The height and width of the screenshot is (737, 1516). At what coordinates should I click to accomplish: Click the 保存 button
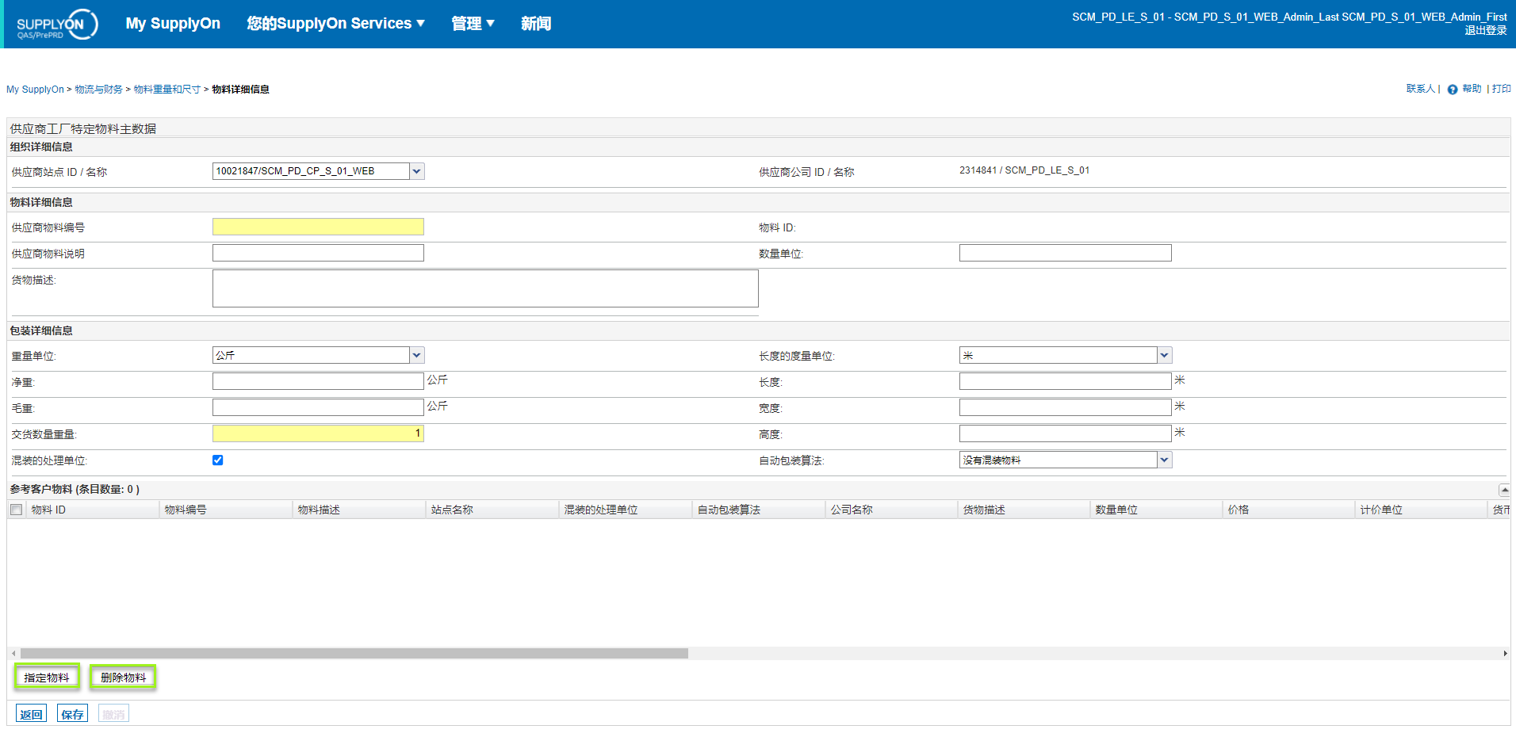point(72,714)
